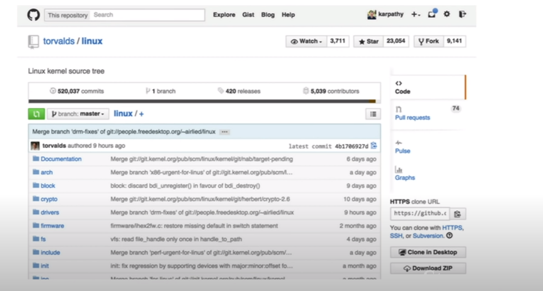Copy clone URL to clipboard icon
This screenshot has width=543, height=291.
[x=457, y=214]
